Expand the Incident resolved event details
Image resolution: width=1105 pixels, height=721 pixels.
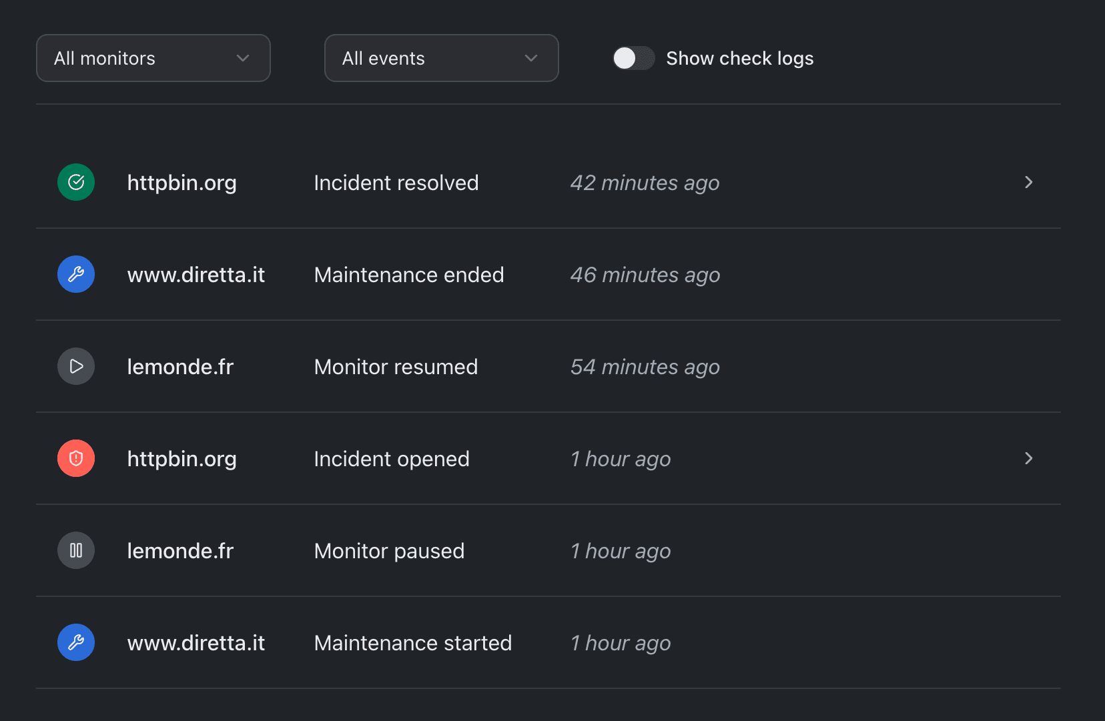pos(1028,182)
